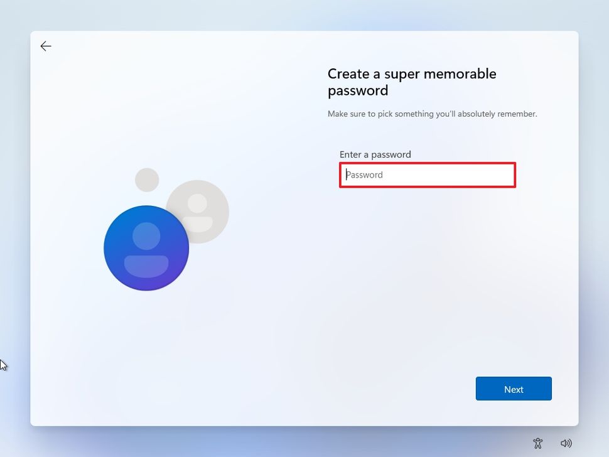This screenshot has width=609, height=457.
Task: Click the Create a super memorable password heading
Action: click(x=411, y=82)
